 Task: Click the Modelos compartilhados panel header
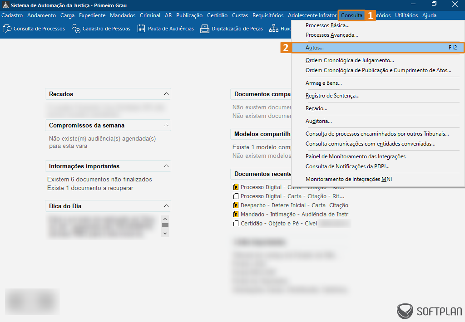pos(261,134)
